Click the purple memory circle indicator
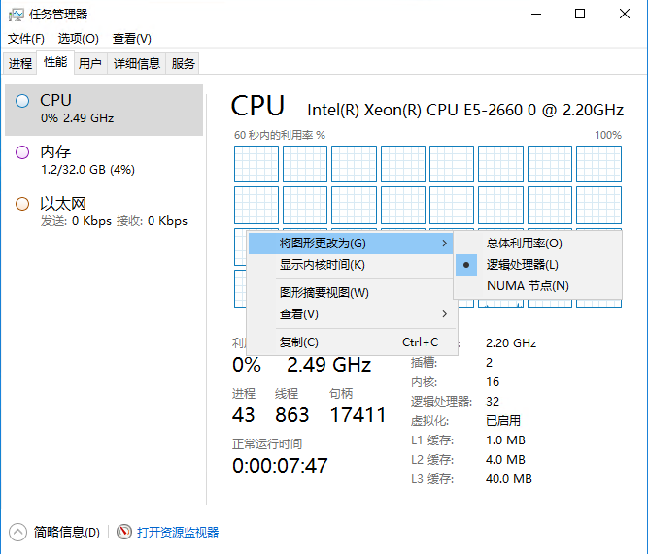Viewport: 648px width, 554px height. pyautogui.click(x=22, y=152)
